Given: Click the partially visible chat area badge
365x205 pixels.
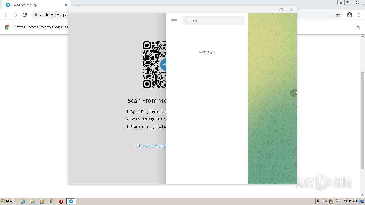Looking at the screenshot, I should tap(293, 93).
